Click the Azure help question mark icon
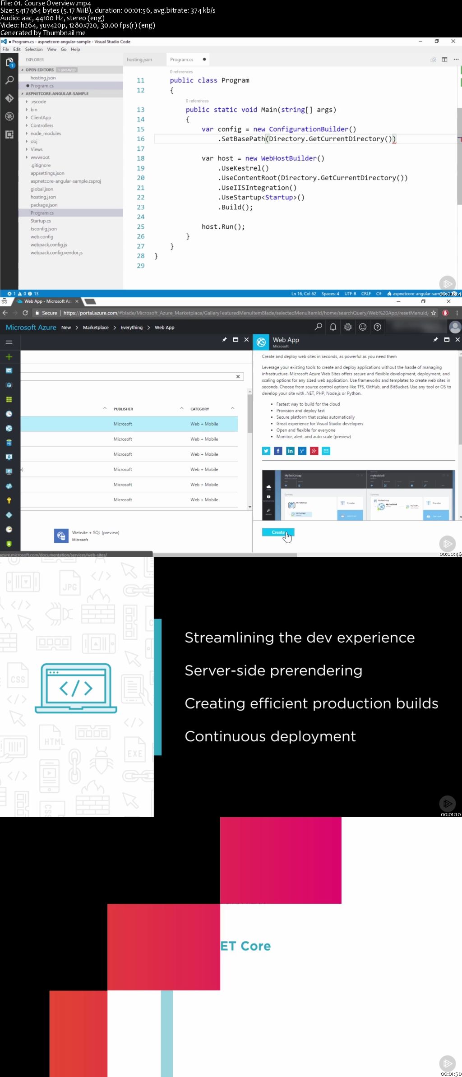Viewport: 462px width, 1077px height. pos(378,327)
